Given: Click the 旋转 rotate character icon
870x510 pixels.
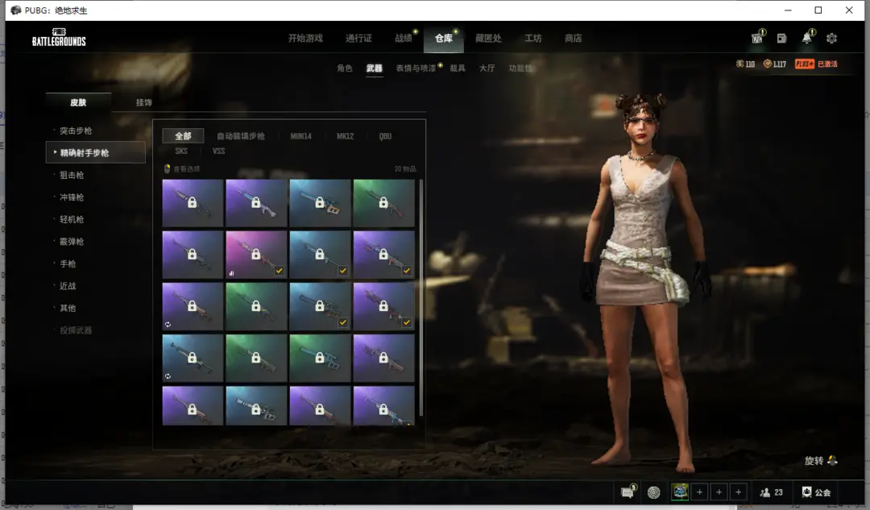Looking at the screenshot, I should pyautogui.click(x=832, y=461).
